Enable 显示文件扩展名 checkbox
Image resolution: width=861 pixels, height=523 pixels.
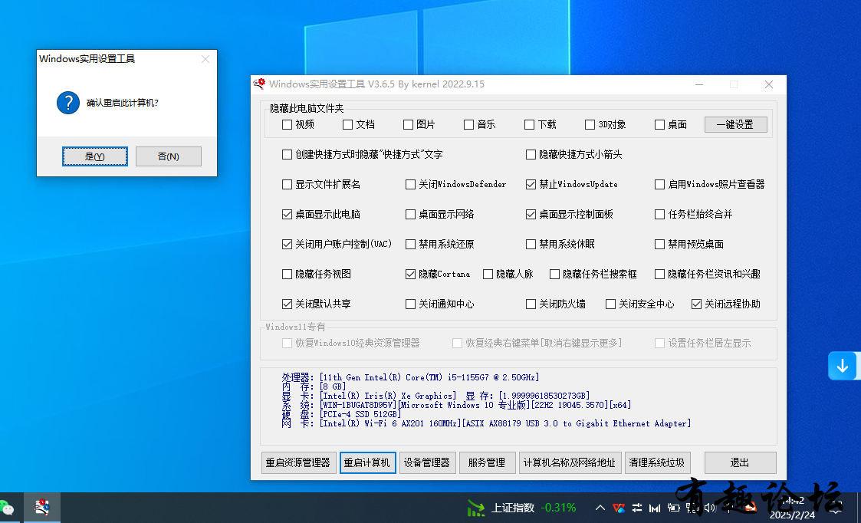coord(287,185)
